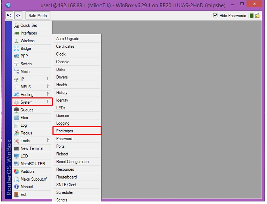
Task: Expand the Routing submenu arrow
Action: tap(48, 94)
